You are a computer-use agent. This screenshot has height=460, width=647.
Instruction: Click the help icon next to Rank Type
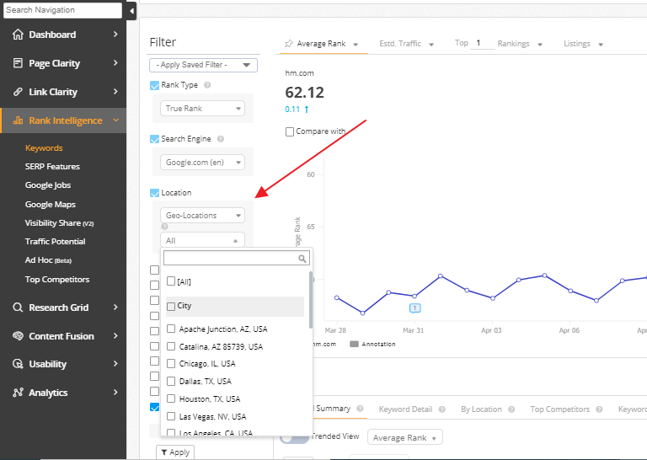point(207,85)
